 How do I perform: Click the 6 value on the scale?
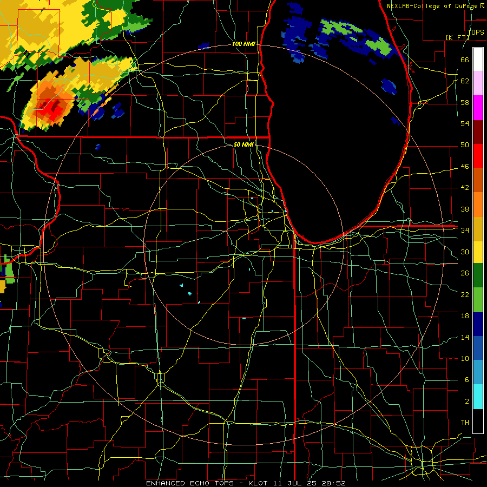[467, 380]
